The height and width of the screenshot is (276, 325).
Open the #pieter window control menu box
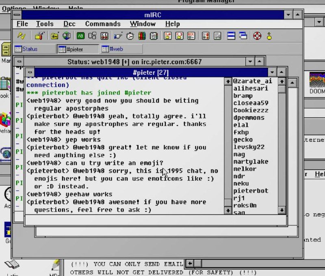click(30, 73)
